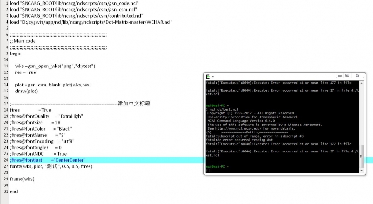Click the gsn_open_wks line in editor
373x204 pixels.
click(51, 66)
